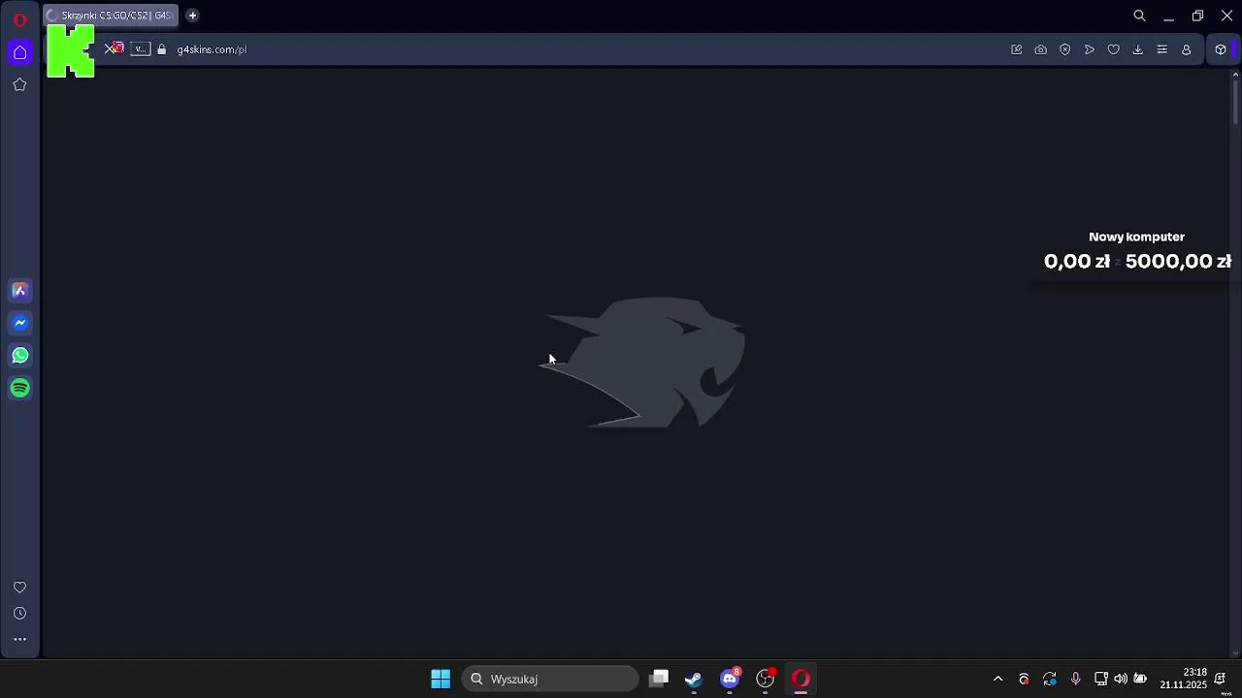Image resolution: width=1242 pixels, height=698 pixels.
Task: Open Messenger in the sidebar
Action: 19,323
